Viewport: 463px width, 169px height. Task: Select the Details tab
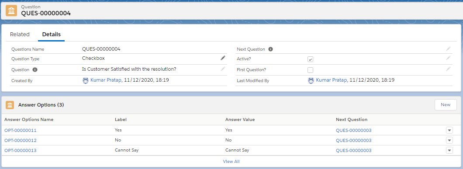pos(52,34)
